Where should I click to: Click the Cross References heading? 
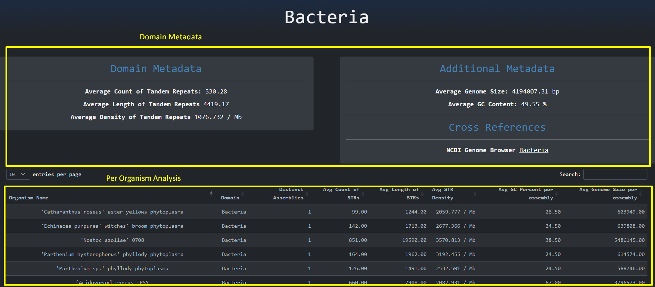point(497,127)
